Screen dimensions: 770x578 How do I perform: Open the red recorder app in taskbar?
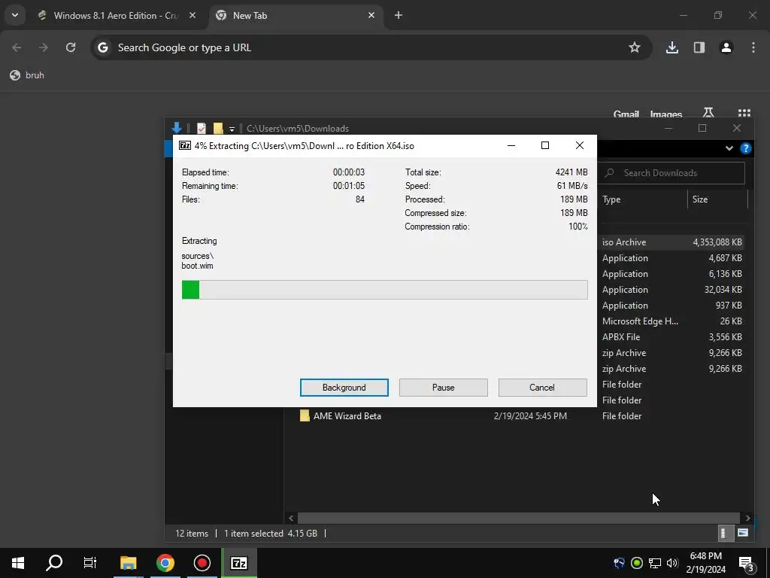[202, 563]
